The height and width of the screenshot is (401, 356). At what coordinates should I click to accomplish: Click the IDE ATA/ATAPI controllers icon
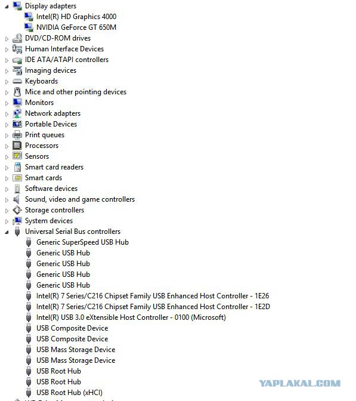pyautogui.click(x=17, y=60)
